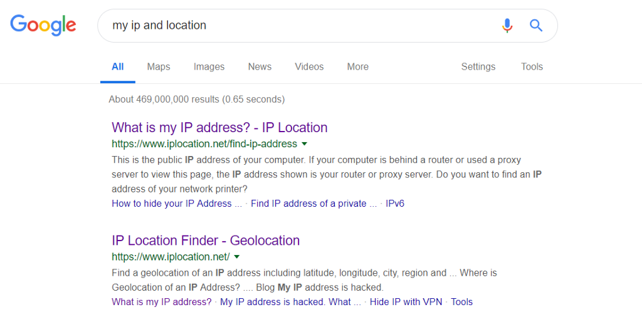Viewport: 642px width, 322px height.
Task: Visit the 'Hide IP with VPN' sitelink
Action: click(x=406, y=302)
